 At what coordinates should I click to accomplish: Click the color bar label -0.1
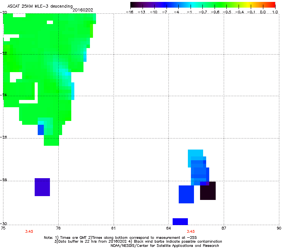click(251, 12)
